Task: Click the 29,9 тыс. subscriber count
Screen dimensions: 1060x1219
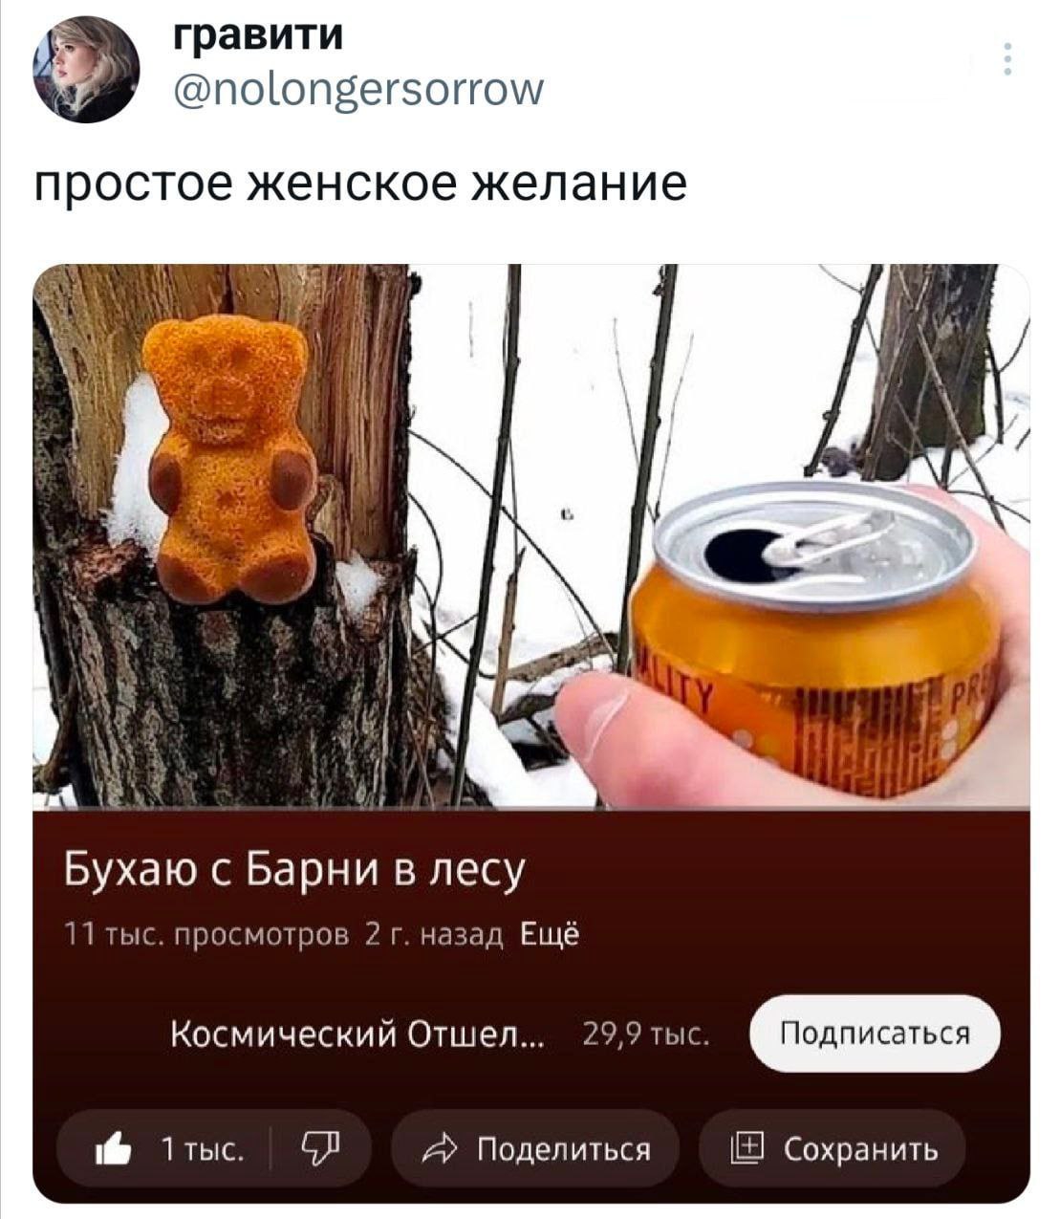Action: coord(646,1034)
